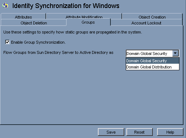Open the Attributes tab
186x138 pixels.
click(23, 16)
